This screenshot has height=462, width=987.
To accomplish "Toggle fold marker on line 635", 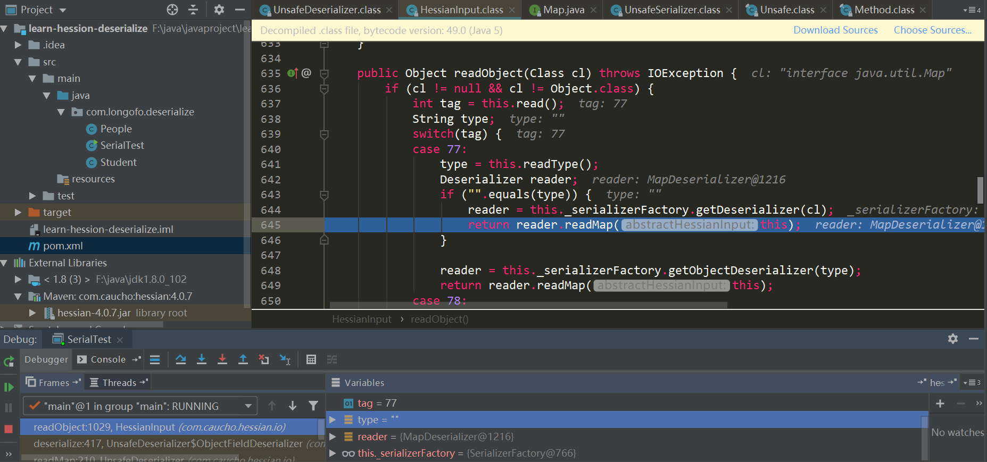I will click(324, 73).
